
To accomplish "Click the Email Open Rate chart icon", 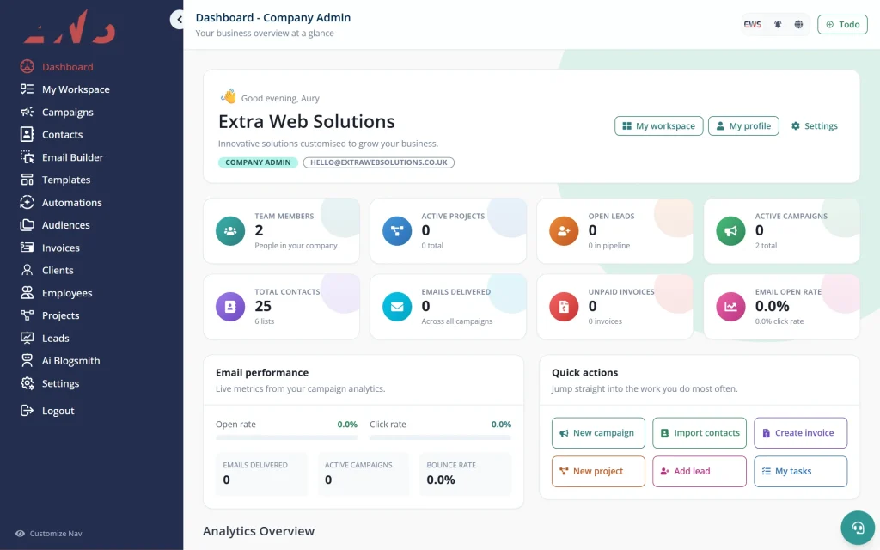I will click(x=730, y=307).
